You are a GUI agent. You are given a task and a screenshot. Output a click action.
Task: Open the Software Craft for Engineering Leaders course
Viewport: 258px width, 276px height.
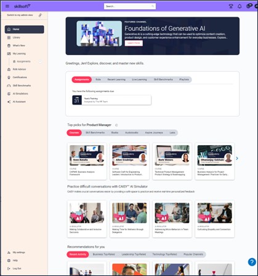coord(129,161)
